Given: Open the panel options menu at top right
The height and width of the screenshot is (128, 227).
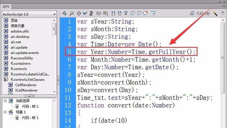Looking at the screenshot, I should 223,6.
